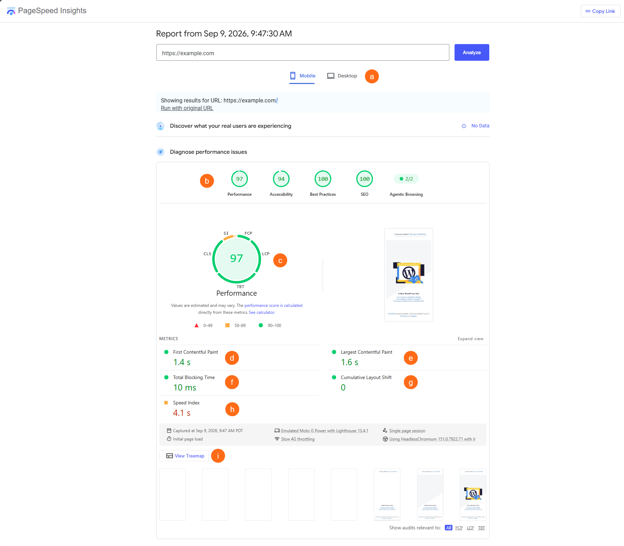Image resolution: width=624 pixels, height=546 pixels.
Task: Click Expand view in metrics section
Action: [x=470, y=339]
